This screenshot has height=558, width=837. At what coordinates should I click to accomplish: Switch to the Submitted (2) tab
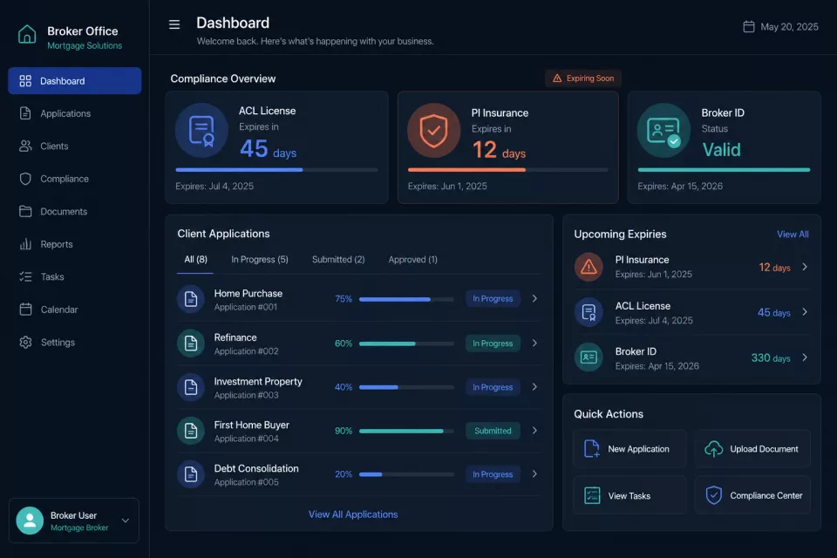(x=338, y=260)
